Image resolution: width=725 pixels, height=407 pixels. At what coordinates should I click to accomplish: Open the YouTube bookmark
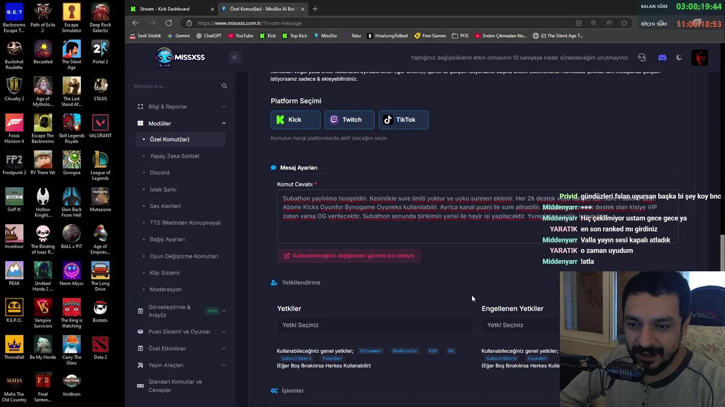[x=240, y=36]
